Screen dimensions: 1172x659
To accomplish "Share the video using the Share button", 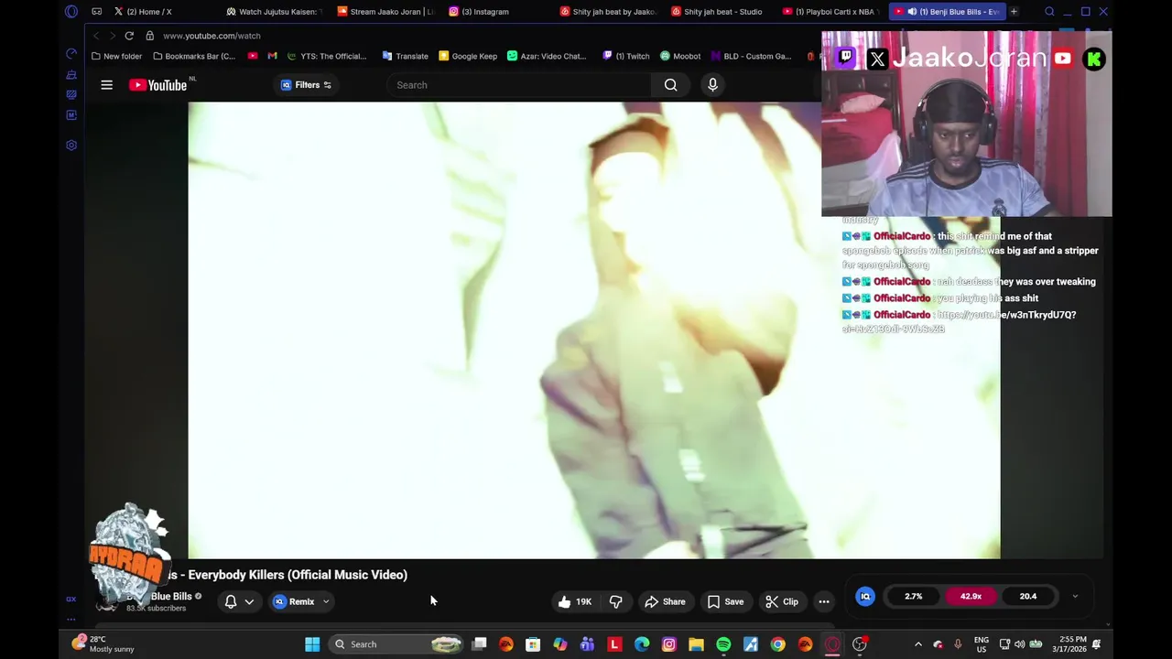I will (x=665, y=601).
